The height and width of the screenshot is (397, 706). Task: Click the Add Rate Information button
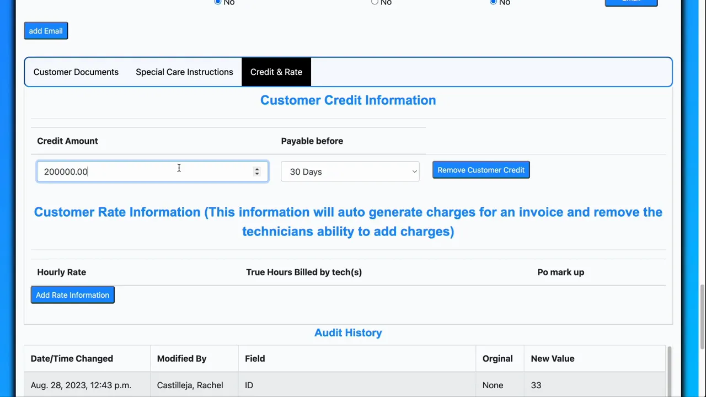tap(72, 294)
